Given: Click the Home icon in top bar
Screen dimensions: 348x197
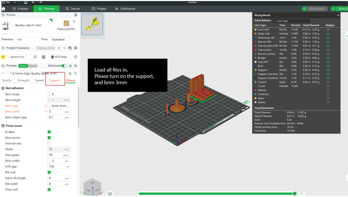Looking at the screenshot, I should [3, 8].
